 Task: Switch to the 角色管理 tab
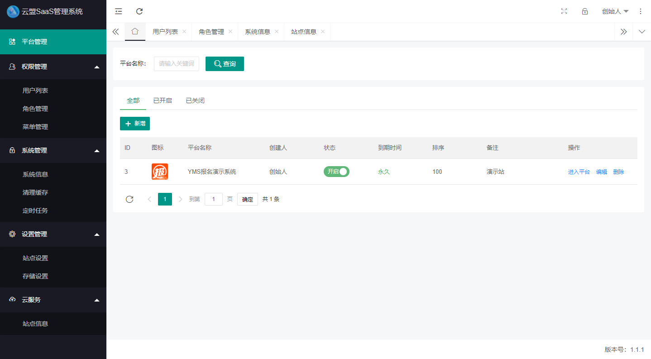211,32
